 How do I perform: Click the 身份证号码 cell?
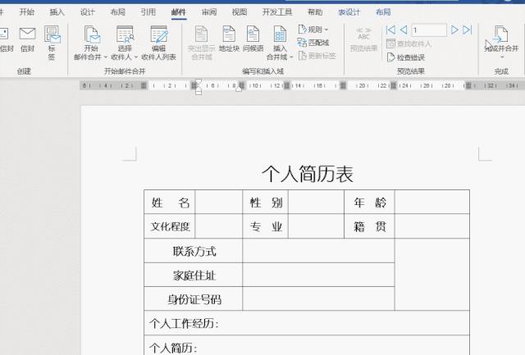tap(194, 299)
